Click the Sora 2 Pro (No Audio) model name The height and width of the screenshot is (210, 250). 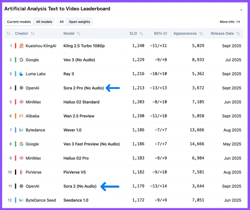click(84, 88)
